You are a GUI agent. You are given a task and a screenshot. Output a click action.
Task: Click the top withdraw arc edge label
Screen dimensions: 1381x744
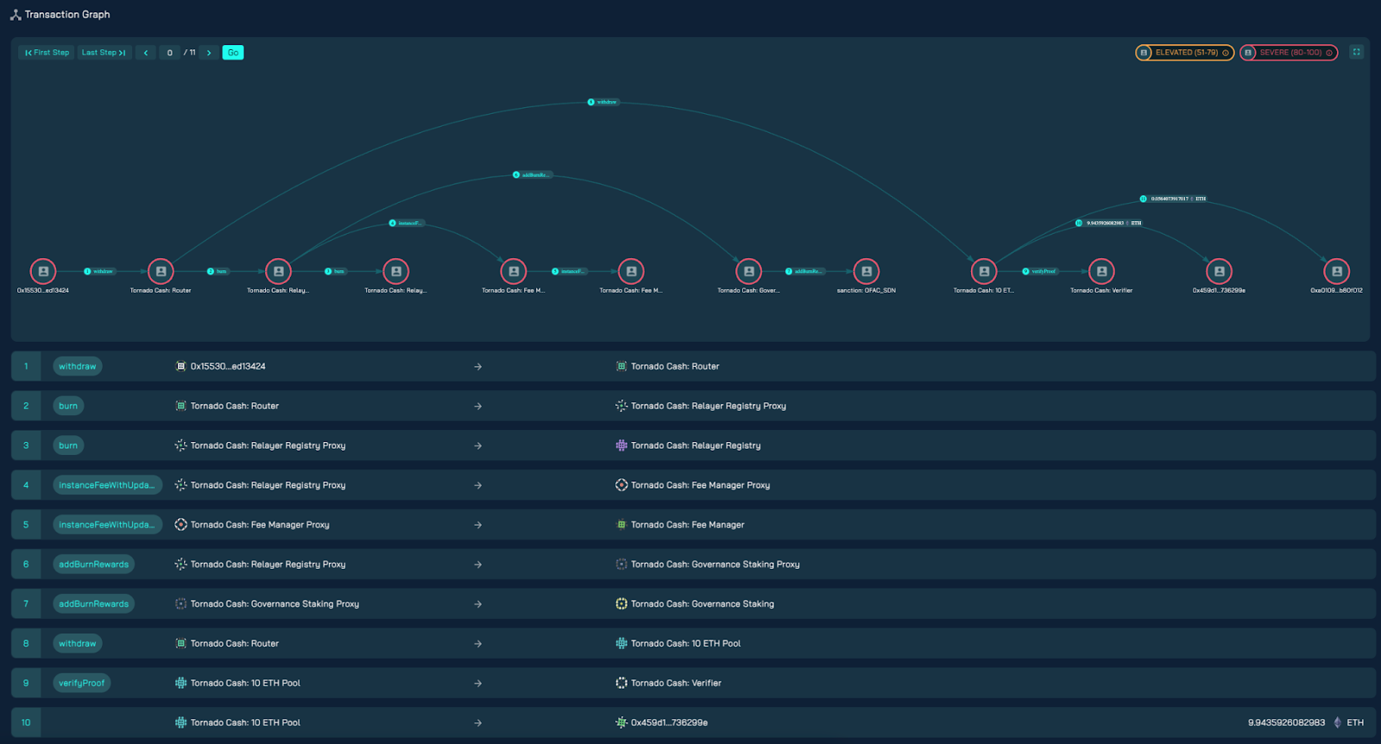602,102
